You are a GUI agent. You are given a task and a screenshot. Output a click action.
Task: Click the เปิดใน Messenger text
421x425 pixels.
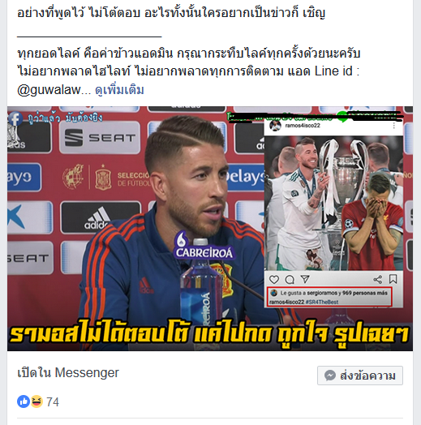coord(68,373)
